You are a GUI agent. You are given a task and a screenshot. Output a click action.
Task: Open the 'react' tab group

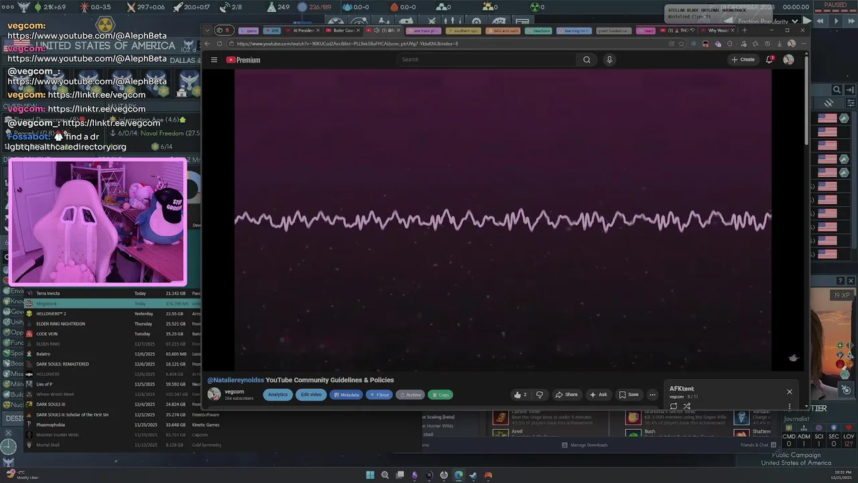tap(646, 30)
